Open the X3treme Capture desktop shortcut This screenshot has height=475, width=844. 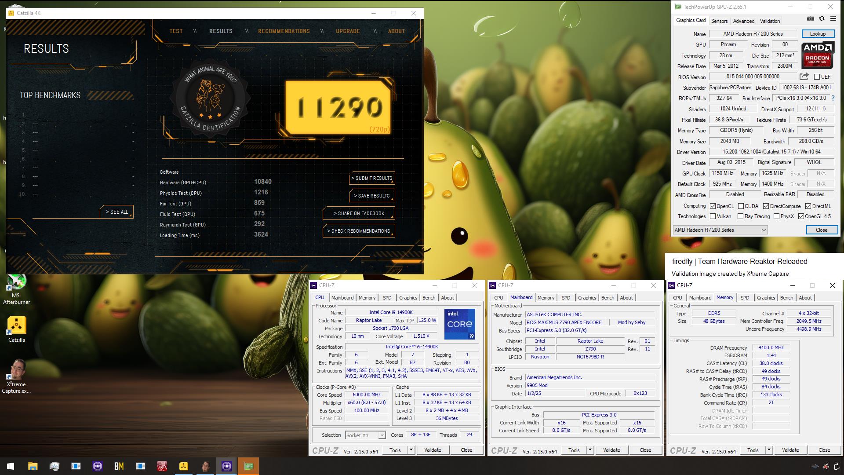pyautogui.click(x=16, y=376)
